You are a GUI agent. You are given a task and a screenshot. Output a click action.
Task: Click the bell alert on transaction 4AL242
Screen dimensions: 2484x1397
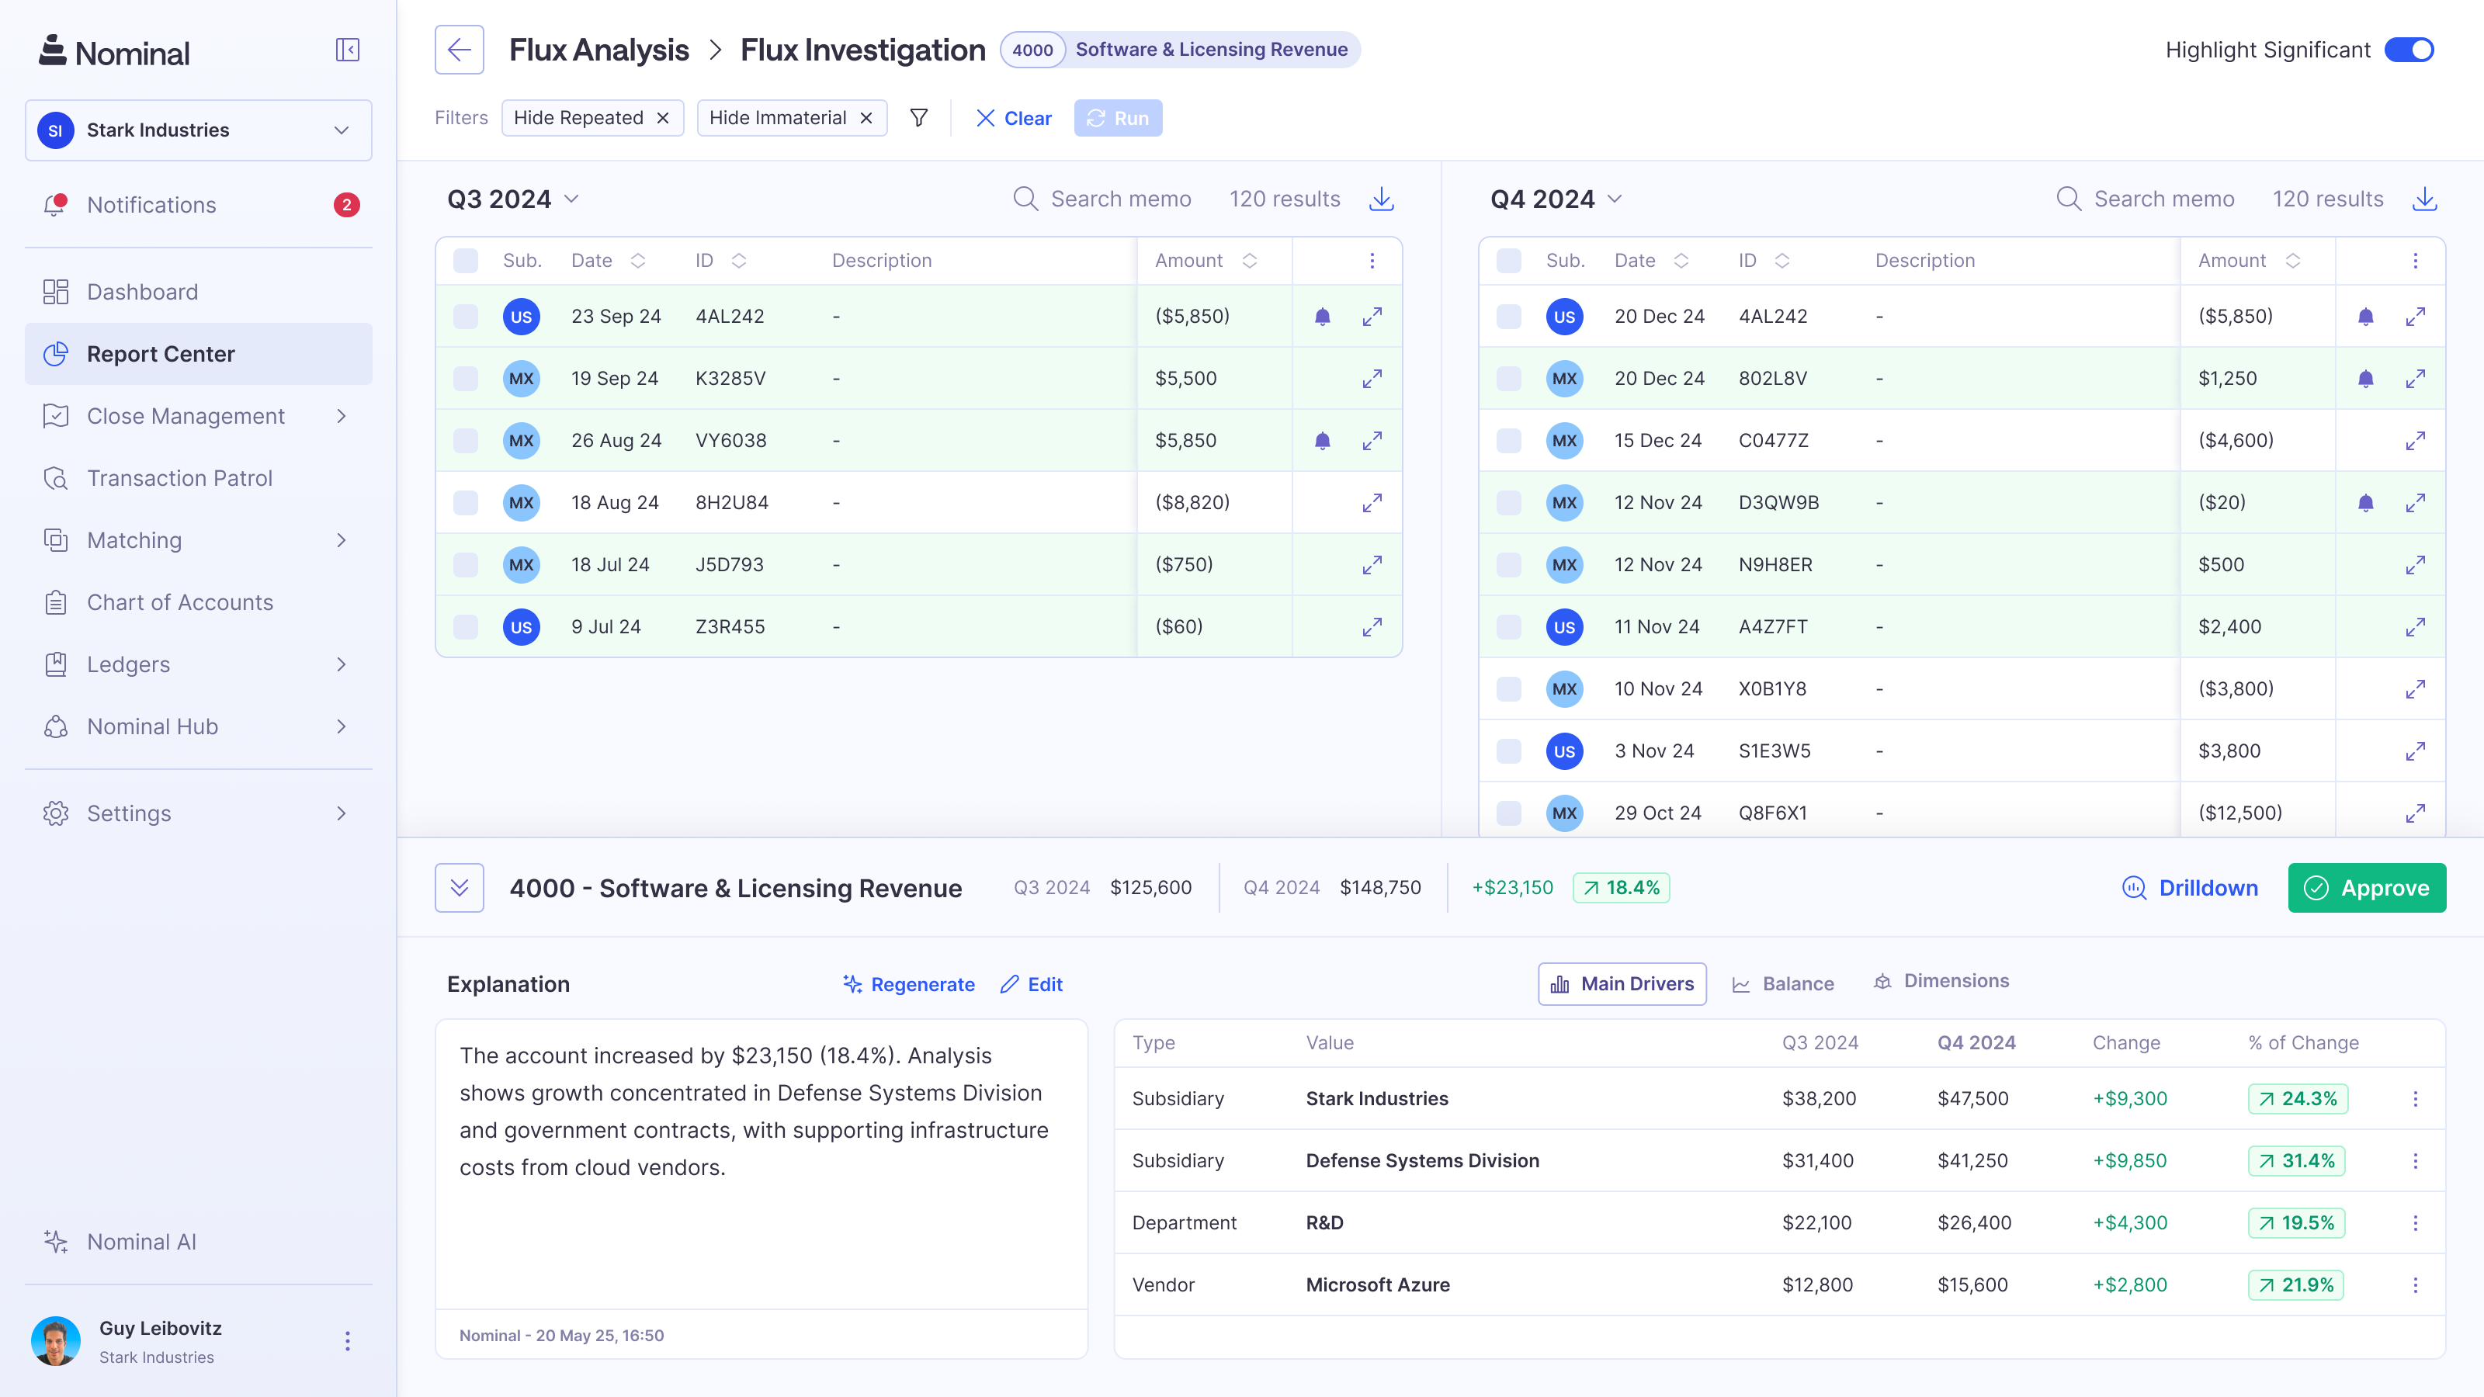point(1322,316)
